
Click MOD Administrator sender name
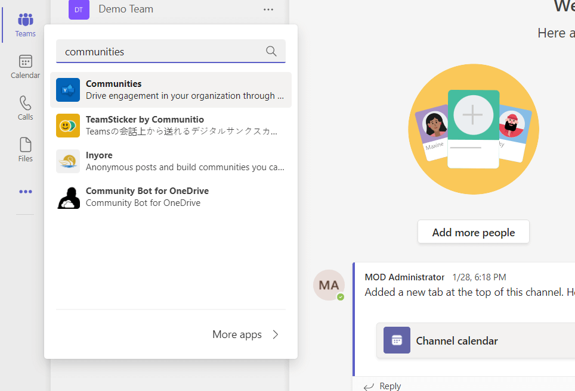(404, 277)
